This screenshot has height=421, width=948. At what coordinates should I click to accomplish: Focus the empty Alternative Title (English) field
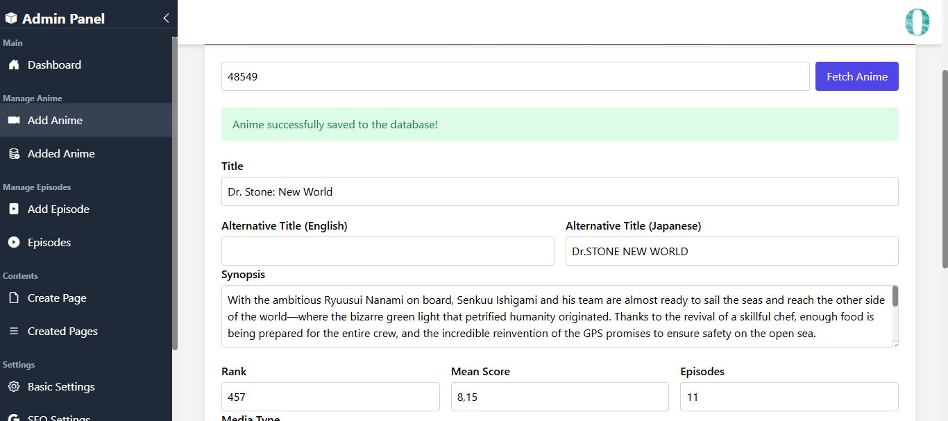pyautogui.click(x=388, y=251)
